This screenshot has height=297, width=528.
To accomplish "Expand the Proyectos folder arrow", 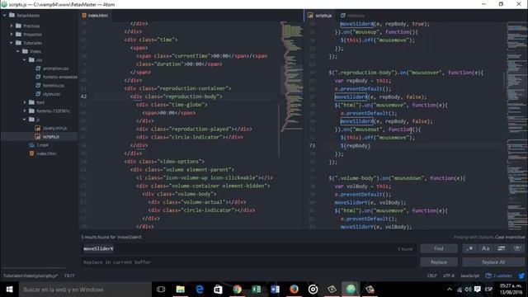I will 12,35.
